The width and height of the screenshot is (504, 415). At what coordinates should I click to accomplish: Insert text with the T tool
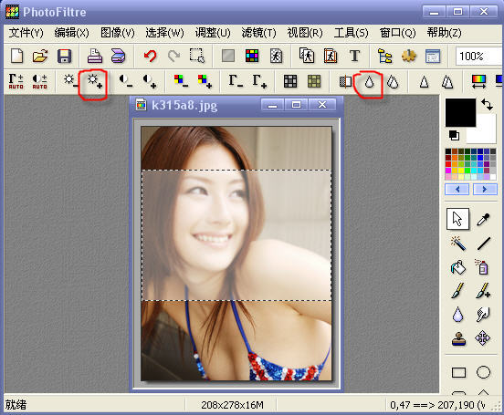[x=354, y=56]
